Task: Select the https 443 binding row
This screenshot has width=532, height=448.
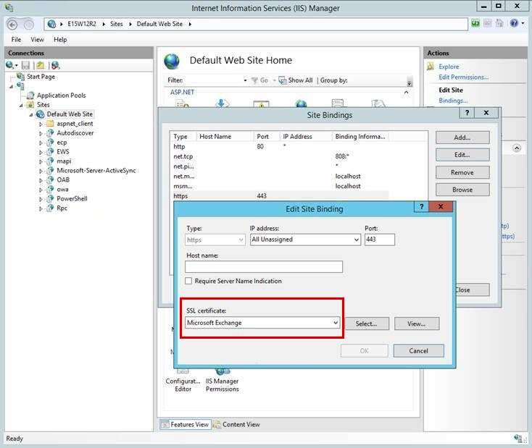Action: click(x=280, y=196)
